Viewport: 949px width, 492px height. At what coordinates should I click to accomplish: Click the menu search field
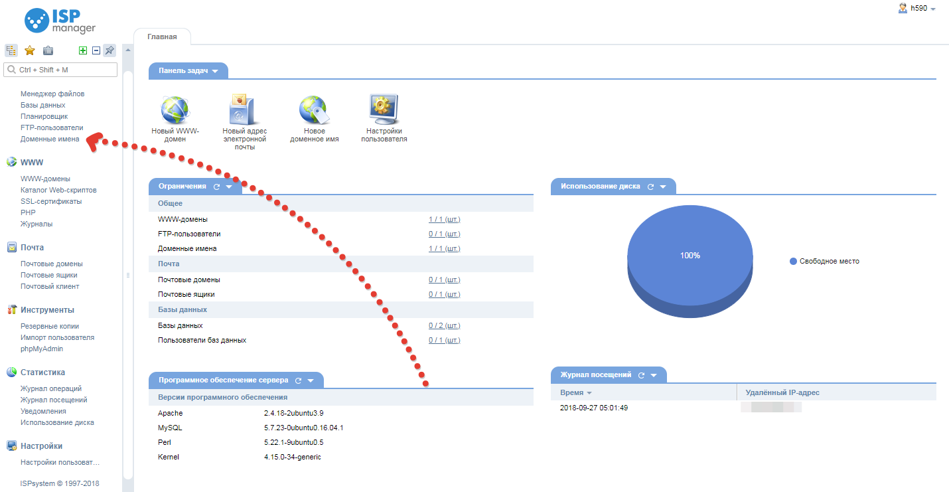60,70
